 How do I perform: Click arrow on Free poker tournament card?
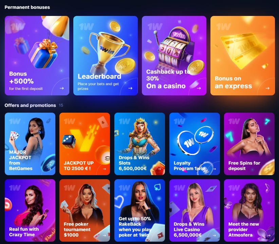click(105, 235)
